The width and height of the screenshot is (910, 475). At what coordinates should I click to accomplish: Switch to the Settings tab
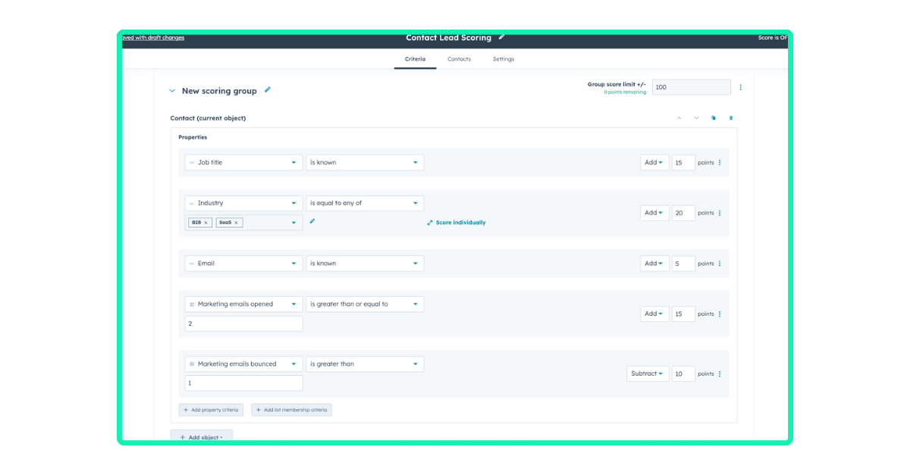pos(504,59)
